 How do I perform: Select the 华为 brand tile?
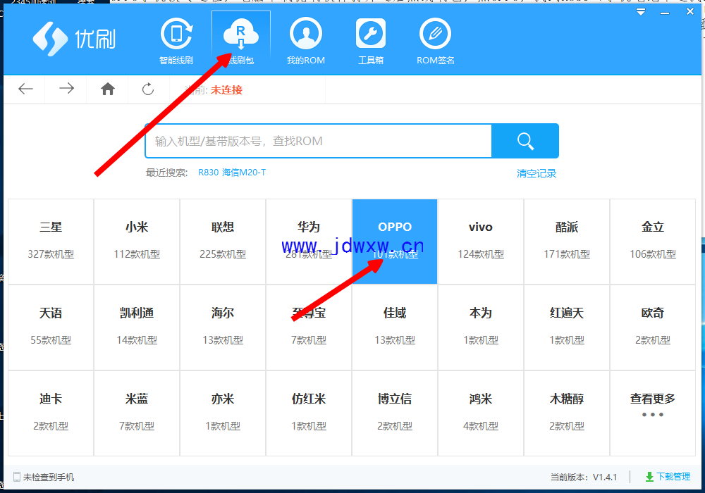(x=309, y=242)
